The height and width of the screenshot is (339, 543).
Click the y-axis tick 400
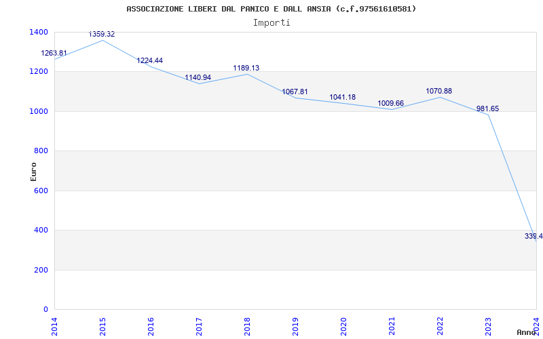pos(41,230)
